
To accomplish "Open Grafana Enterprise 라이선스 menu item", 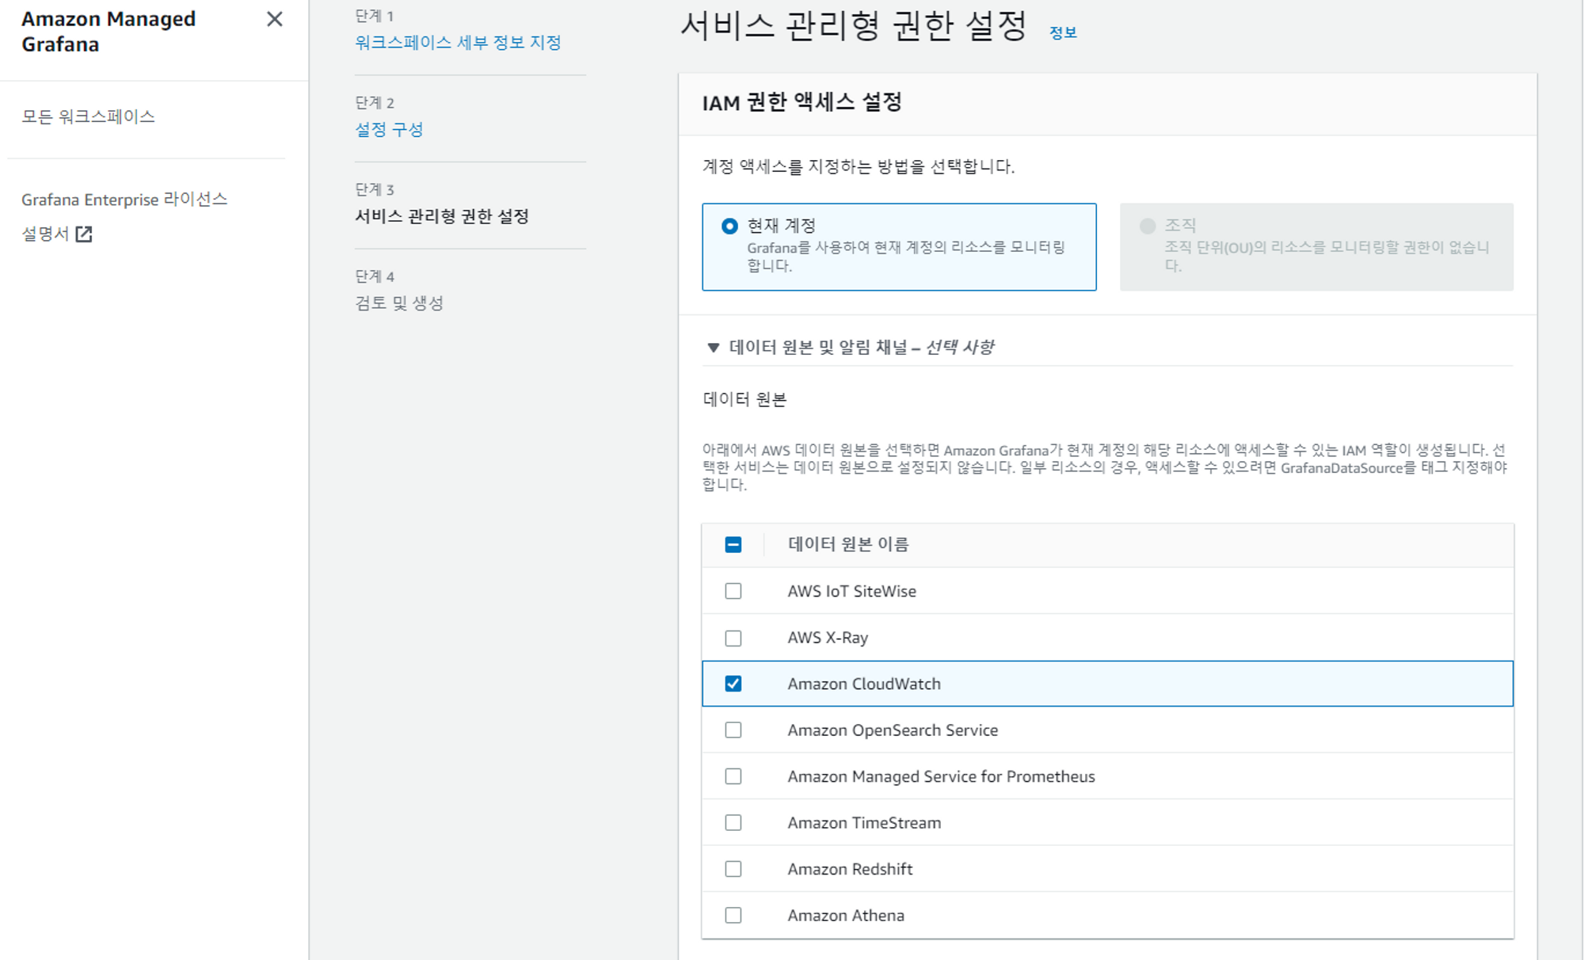I will click(124, 200).
